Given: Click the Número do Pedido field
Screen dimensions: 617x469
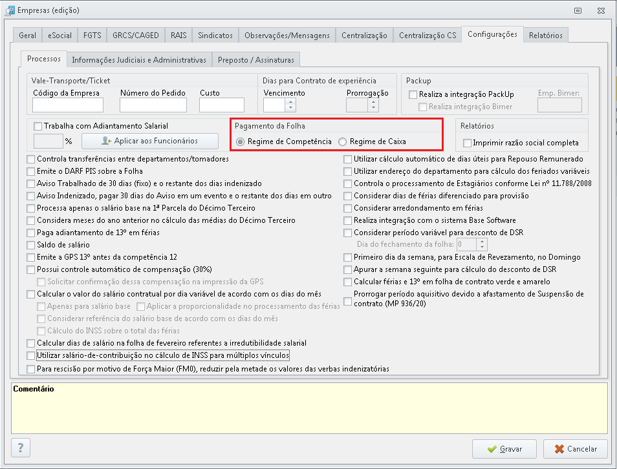Looking at the screenshot, I should pos(153,105).
